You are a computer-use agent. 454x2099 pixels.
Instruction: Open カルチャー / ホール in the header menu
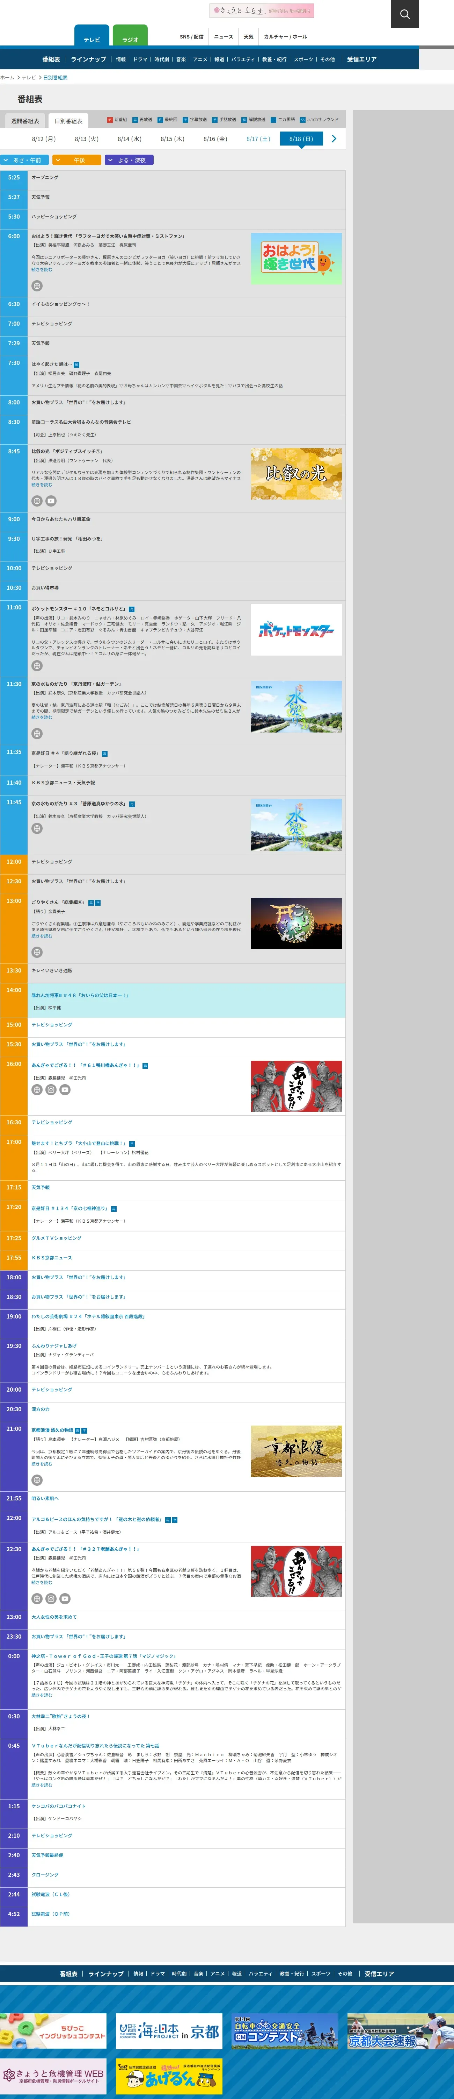[286, 37]
